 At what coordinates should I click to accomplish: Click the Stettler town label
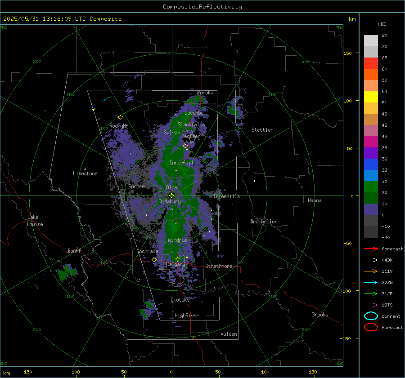pos(262,130)
